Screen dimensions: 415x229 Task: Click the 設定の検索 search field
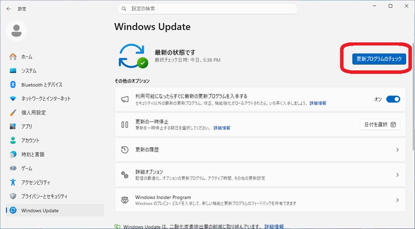click(207, 9)
